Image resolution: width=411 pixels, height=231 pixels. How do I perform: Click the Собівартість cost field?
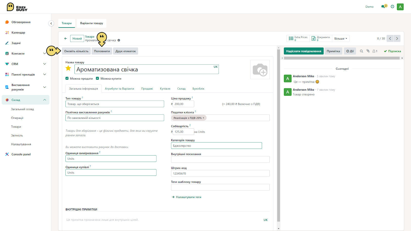183,132
